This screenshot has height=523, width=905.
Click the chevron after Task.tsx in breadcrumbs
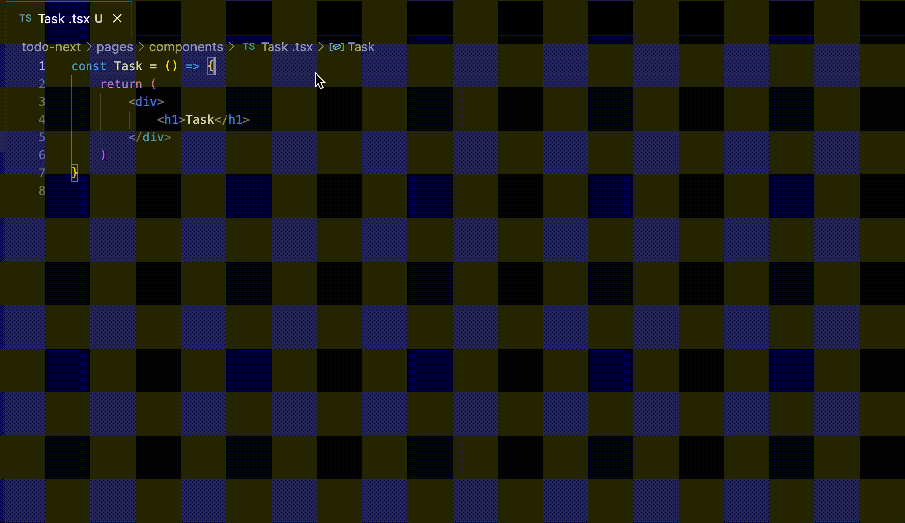point(320,47)
